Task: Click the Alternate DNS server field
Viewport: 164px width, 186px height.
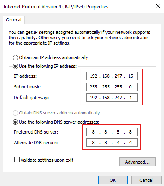Action: click(x=112, y=143)
